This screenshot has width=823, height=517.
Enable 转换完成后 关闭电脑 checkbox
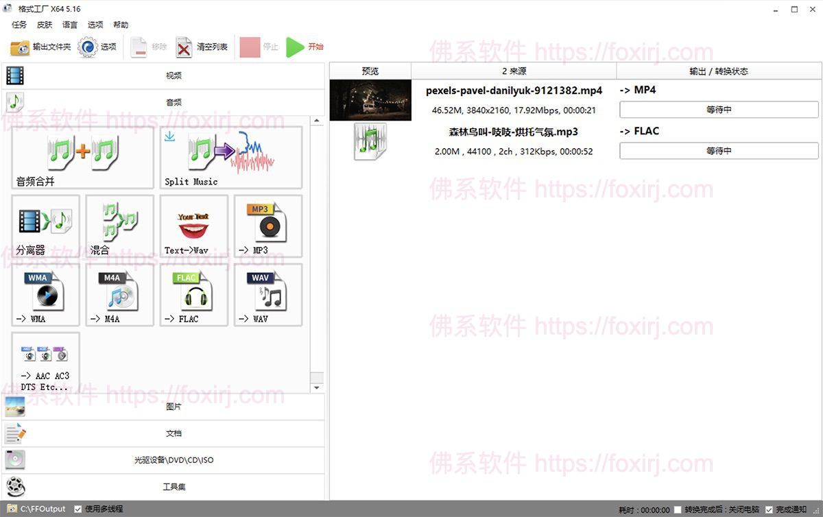click(678, 509)
